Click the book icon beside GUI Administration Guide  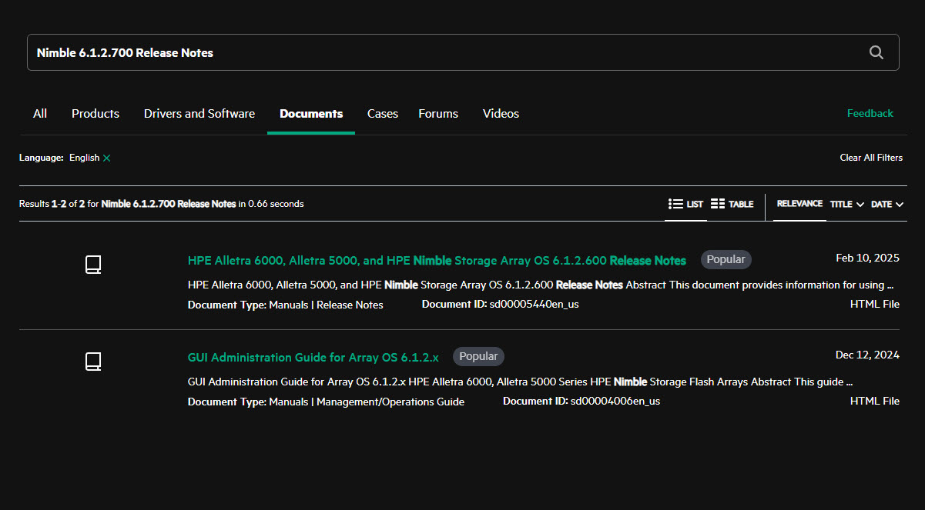pos(92,362)
